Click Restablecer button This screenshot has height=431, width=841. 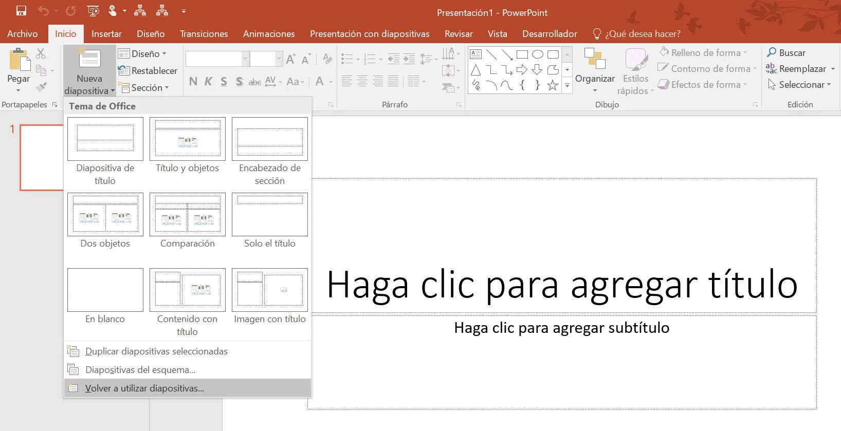point(148,70)
